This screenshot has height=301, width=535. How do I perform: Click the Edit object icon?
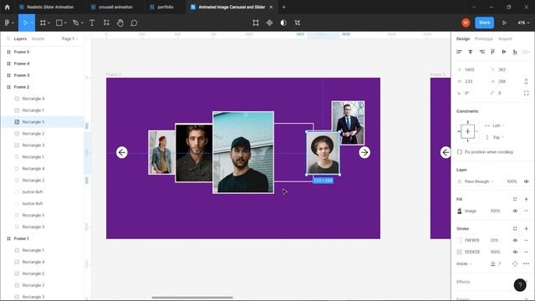click(x=256, y=23)
